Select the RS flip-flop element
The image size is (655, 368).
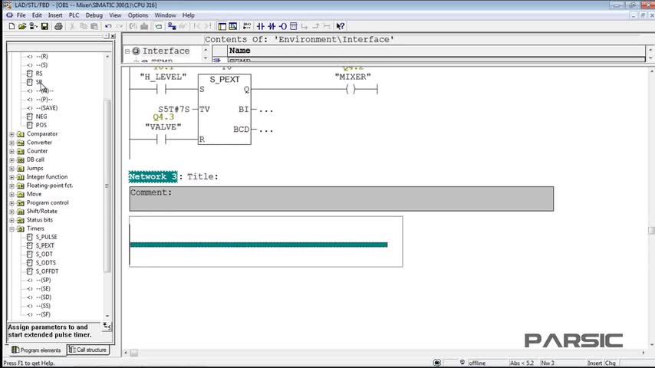tap(39, 74)
